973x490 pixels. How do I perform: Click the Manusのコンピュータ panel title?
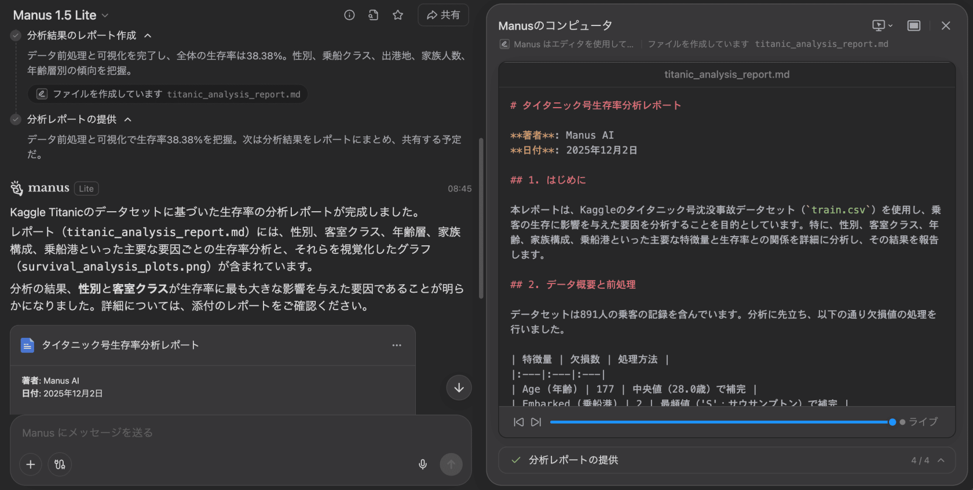pos(555,25)
